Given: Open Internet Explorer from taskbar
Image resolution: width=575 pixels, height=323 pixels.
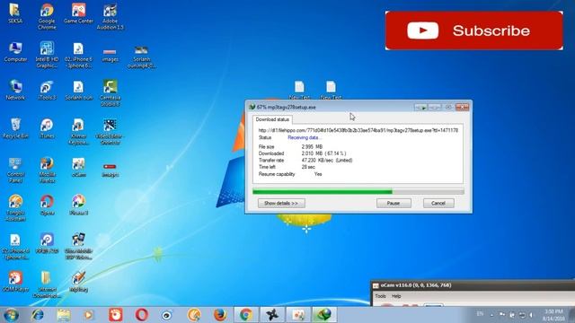Looking at the screenshot, I should 38,315.
